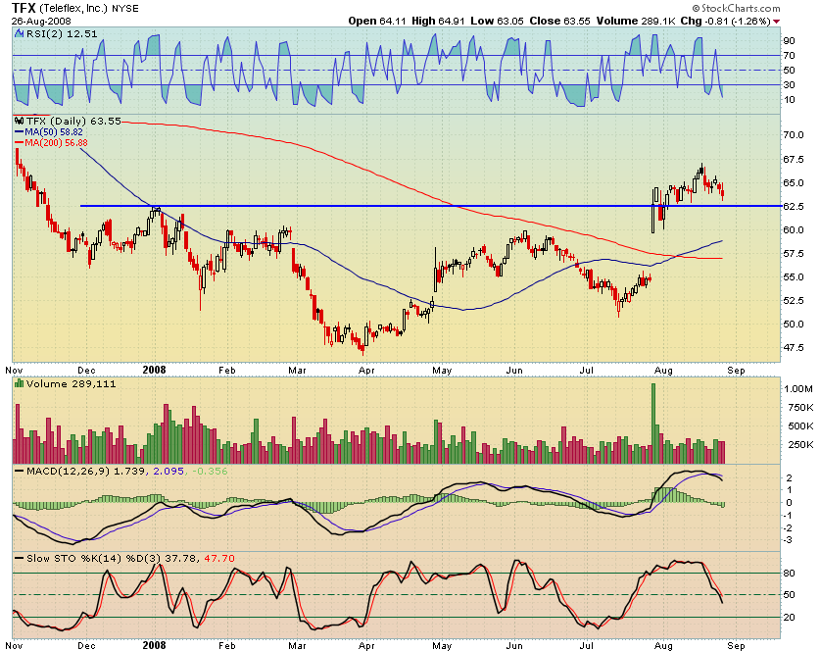Click the green "-0.356" MACD histogram value
Image resolution: width=820 pixels, height=651 pixels.
click(211, 471)
